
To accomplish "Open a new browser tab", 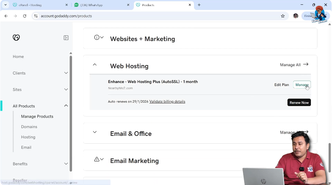I will tap(199, 5).
